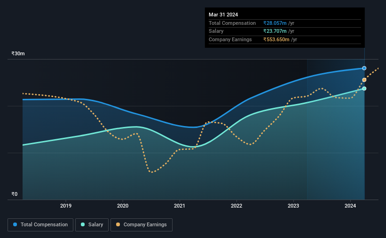Image resolution: width=386 pixels, height=238 pixels.
Task: Click the teal Salary data point marker
Action: click(364, 89)
